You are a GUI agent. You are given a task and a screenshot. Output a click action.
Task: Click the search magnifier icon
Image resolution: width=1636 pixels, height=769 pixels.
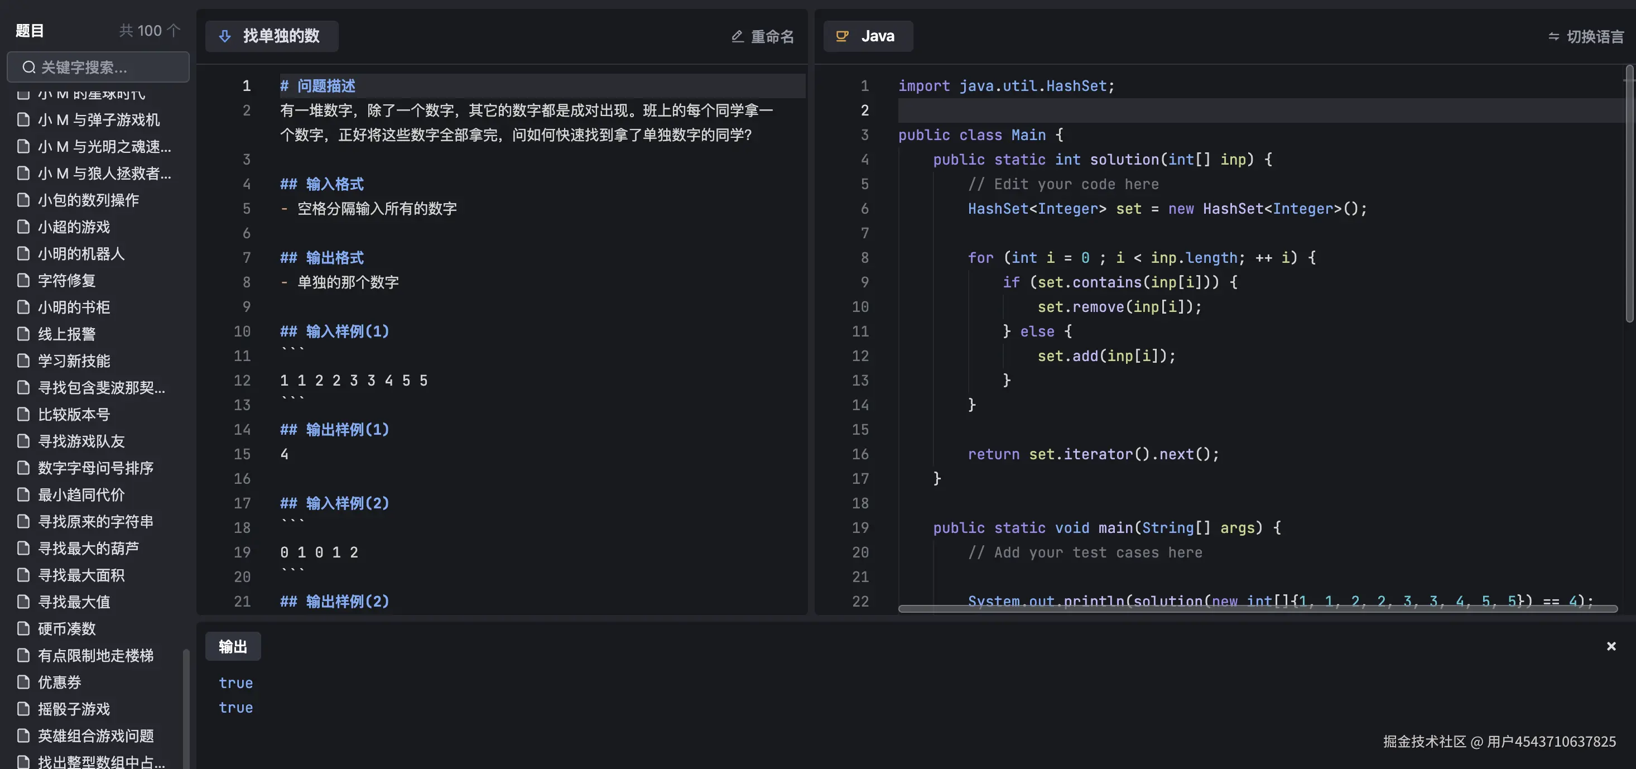click(x=28, y=68)
